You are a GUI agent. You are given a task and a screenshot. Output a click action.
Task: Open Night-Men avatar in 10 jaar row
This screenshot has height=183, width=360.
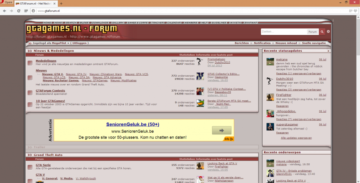(200, 103)
